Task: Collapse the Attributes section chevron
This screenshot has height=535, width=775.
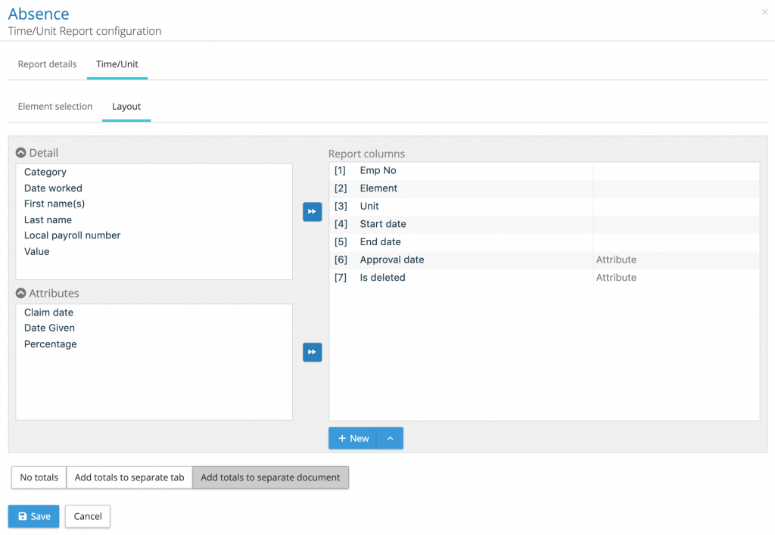Action: [x=21, y=294]
